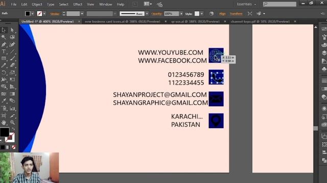The width and height of the screenshot is (327, 183).
Task: Open the variable width profile dropdown
Action: [115, 14]
